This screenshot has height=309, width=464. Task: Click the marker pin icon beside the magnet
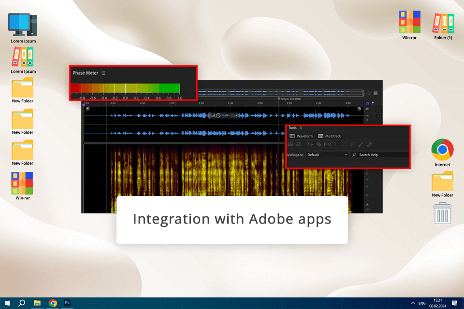(373, 103)
